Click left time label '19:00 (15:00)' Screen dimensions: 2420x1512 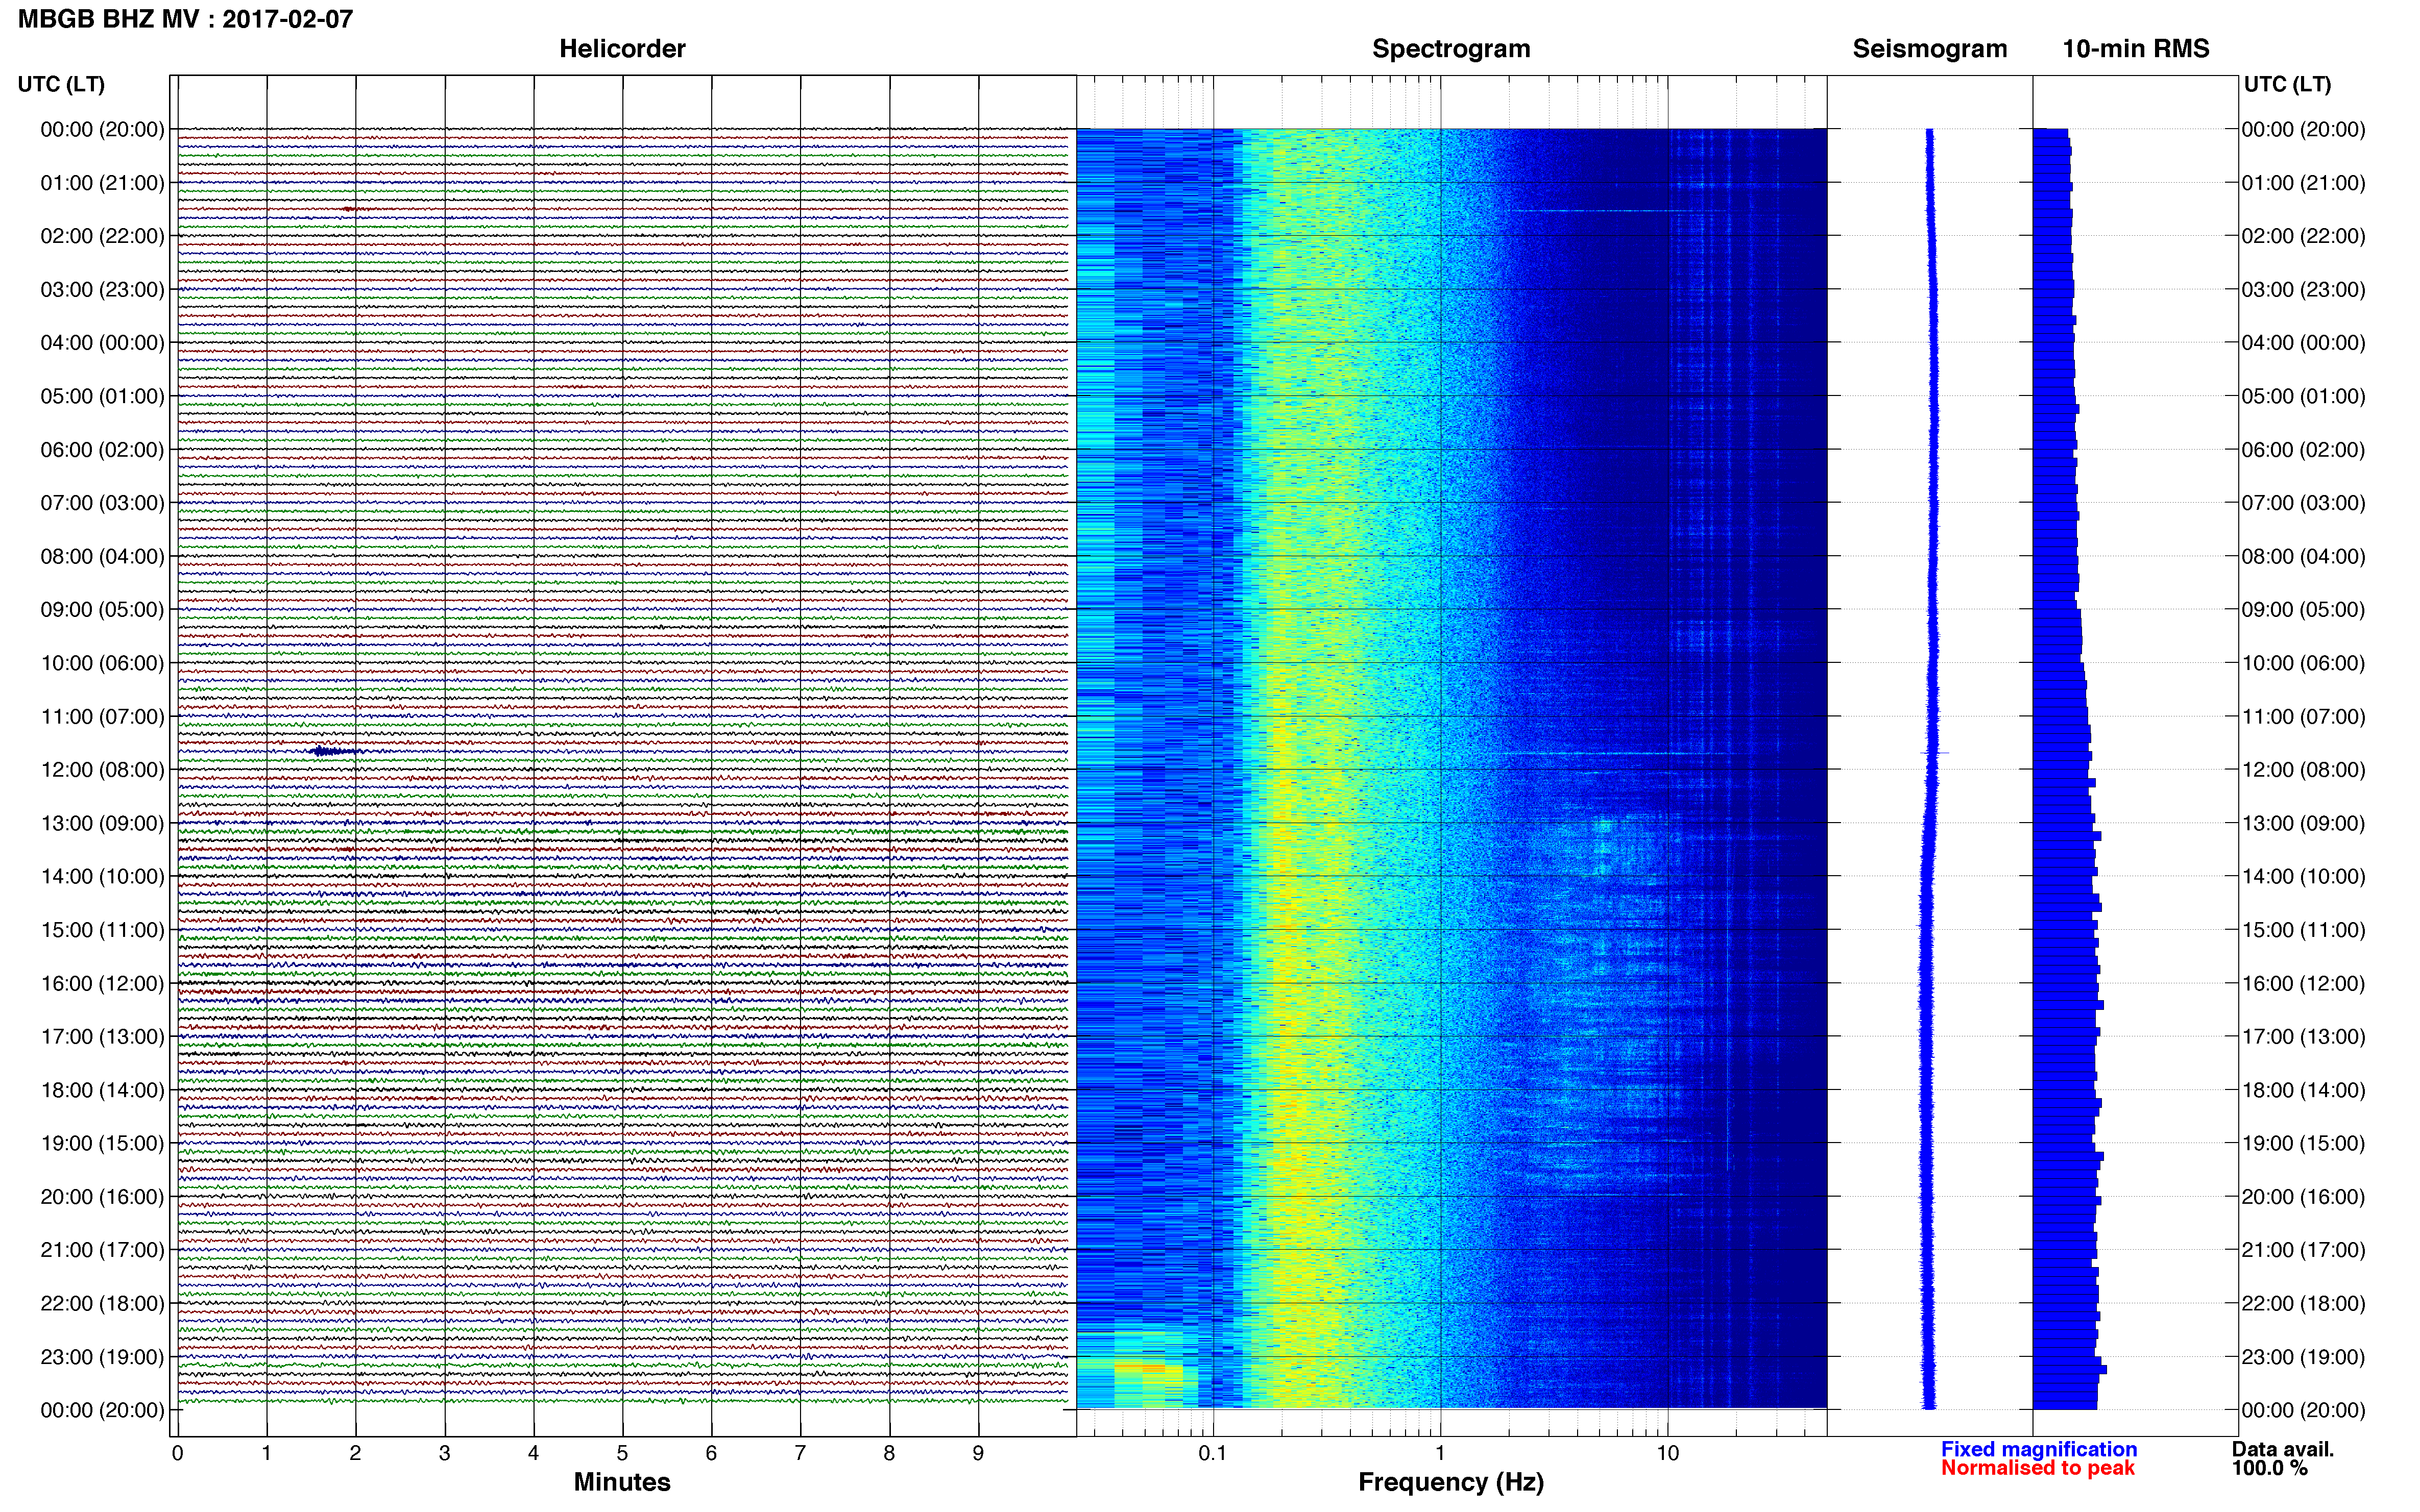[102, 1144]
